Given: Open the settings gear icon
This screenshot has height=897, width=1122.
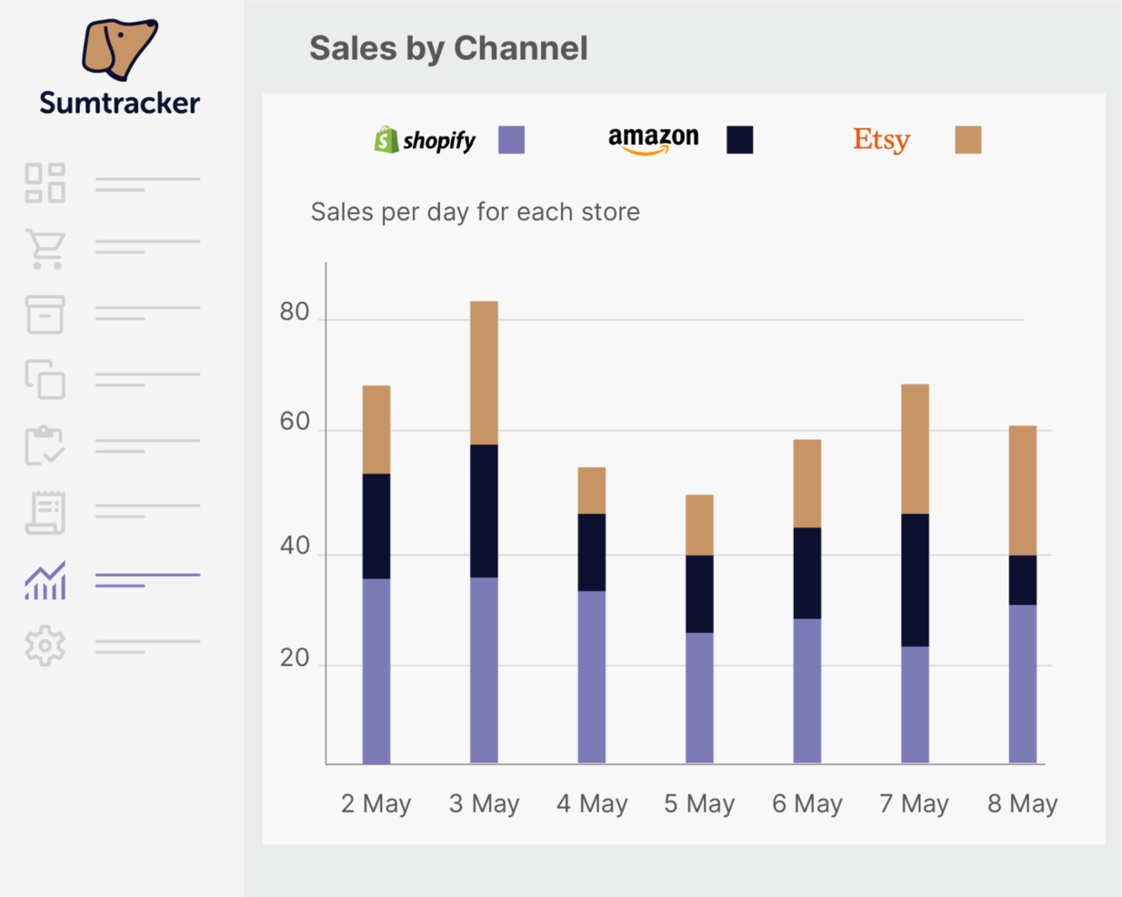Looking at the screenshot, I should pos(44,645).
